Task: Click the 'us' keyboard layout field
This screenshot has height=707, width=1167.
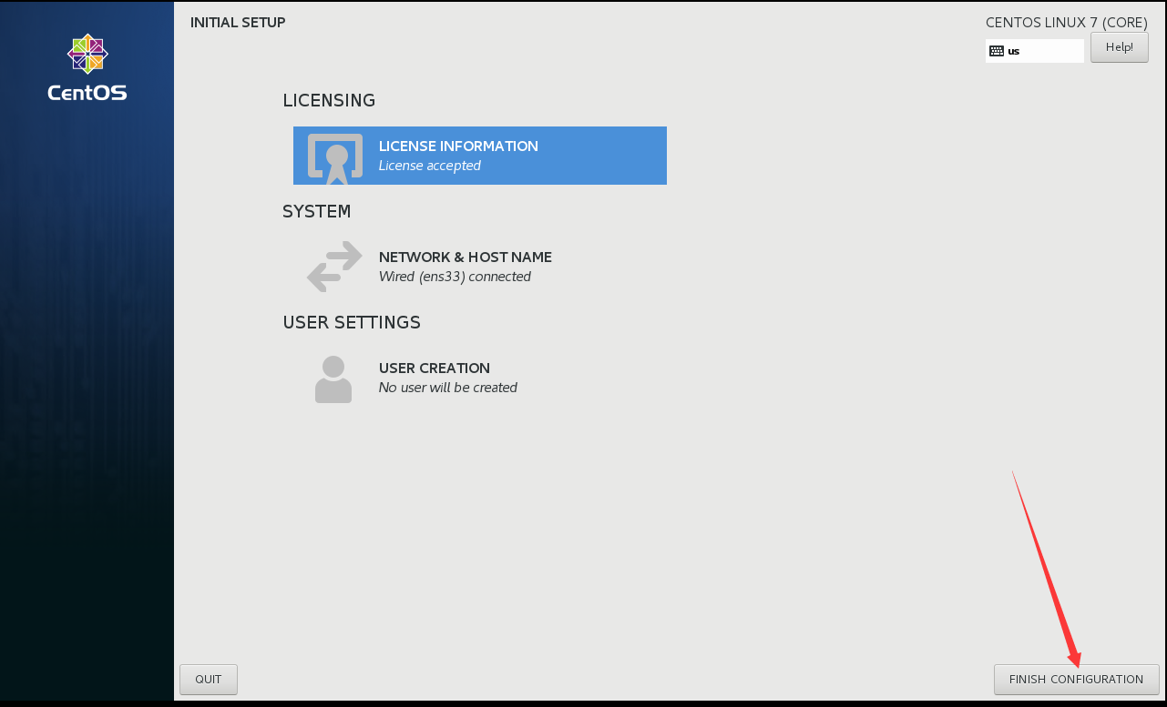Action: [x=1035, y=51]
